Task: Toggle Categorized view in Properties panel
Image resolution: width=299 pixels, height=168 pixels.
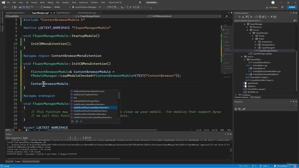Action: click(236, 109)
